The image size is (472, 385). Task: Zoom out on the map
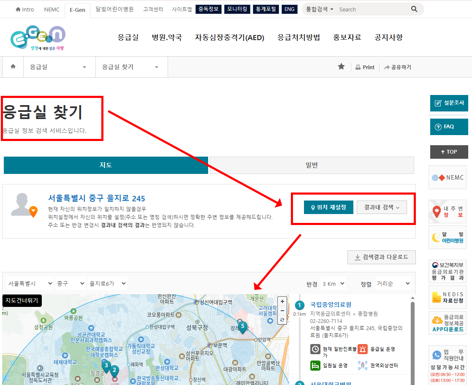point(282,311)
